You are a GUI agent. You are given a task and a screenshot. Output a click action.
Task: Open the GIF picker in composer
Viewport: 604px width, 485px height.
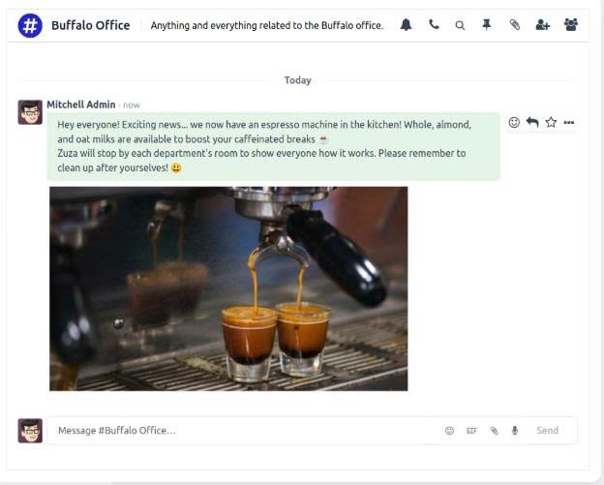coord(471,431)
